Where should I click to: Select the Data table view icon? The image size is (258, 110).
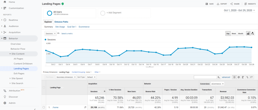tap(234, 77)
